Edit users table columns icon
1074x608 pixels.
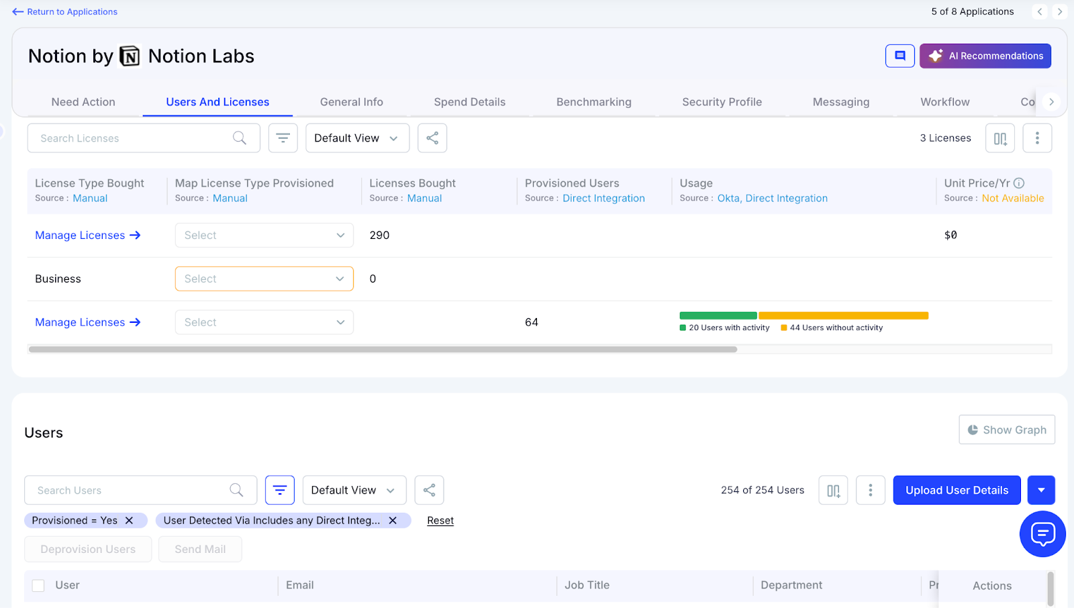(833, 491)
